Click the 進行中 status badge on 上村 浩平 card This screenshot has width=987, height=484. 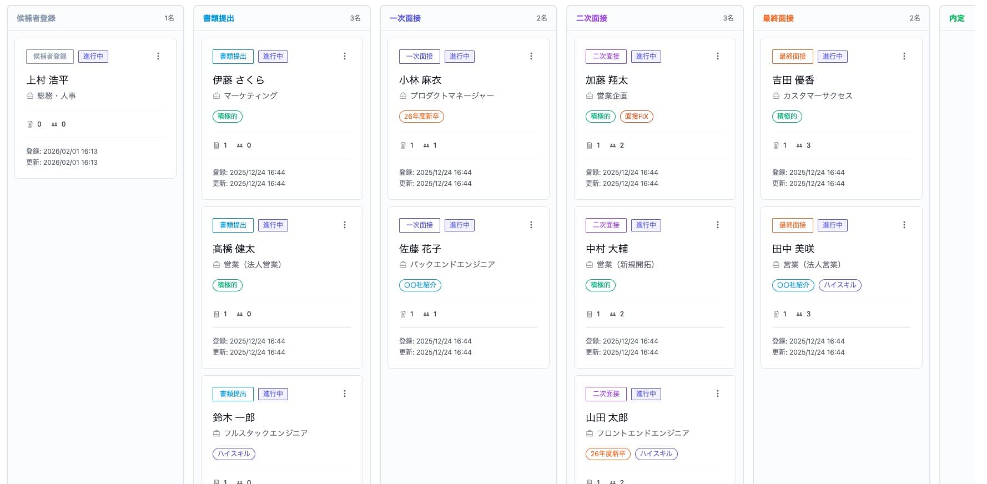tap(93, 57)
